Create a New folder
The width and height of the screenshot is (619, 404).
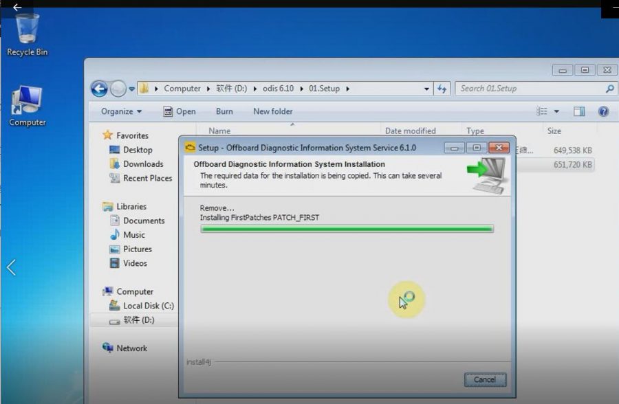(272, 111)
